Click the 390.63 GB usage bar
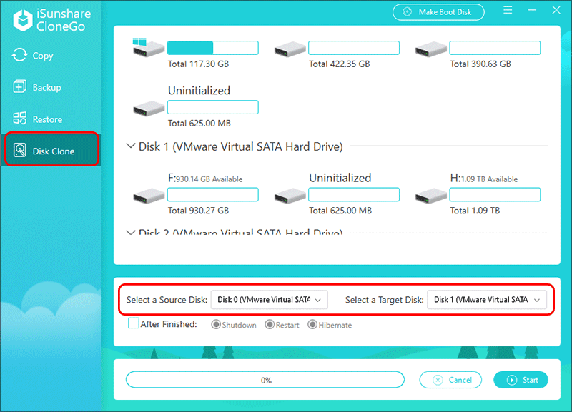Viewport: 572px width, 412px height. pyautogui.click(x=495, y=48)
